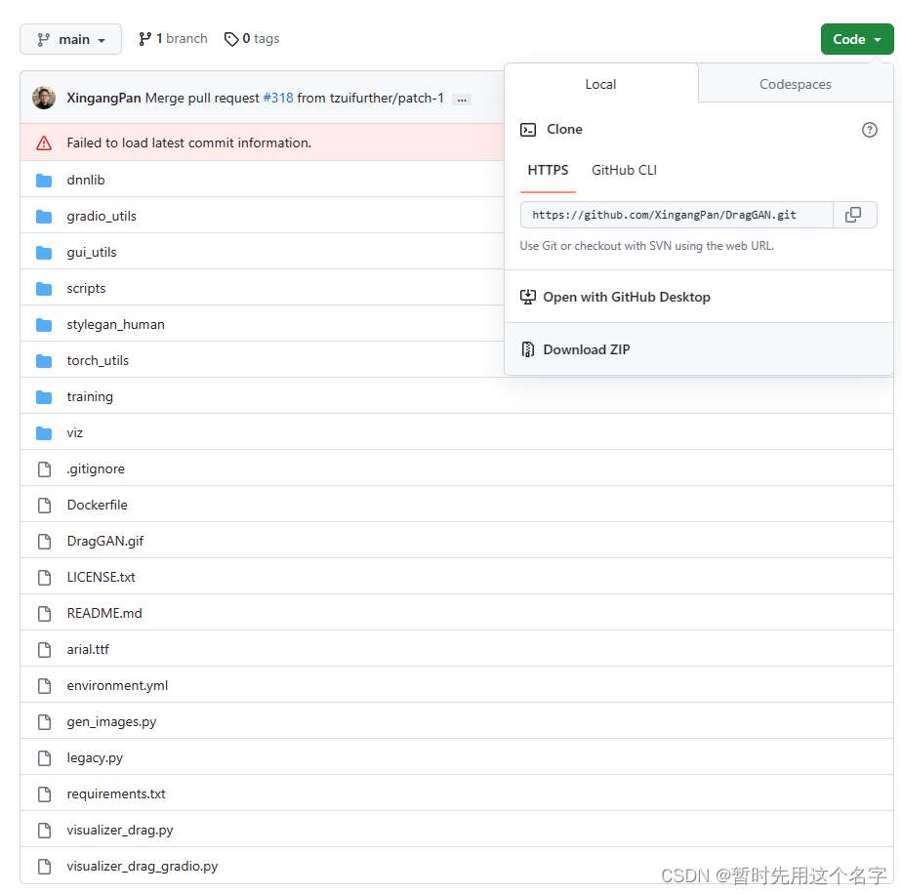The height and width of the screenshot is (894, 902).
Task: Click the file icon next to DragGAN.gif
Action: tap(44, 542)
